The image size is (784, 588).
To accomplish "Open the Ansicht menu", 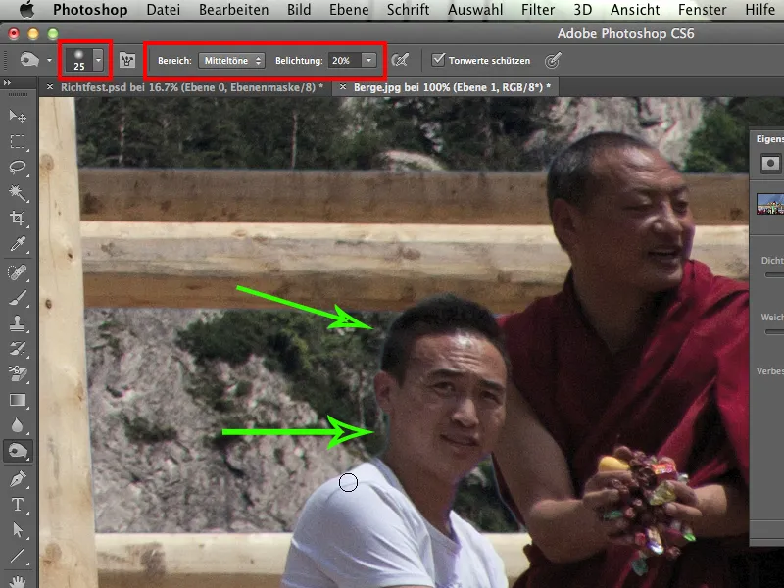I will pos(635,10).
